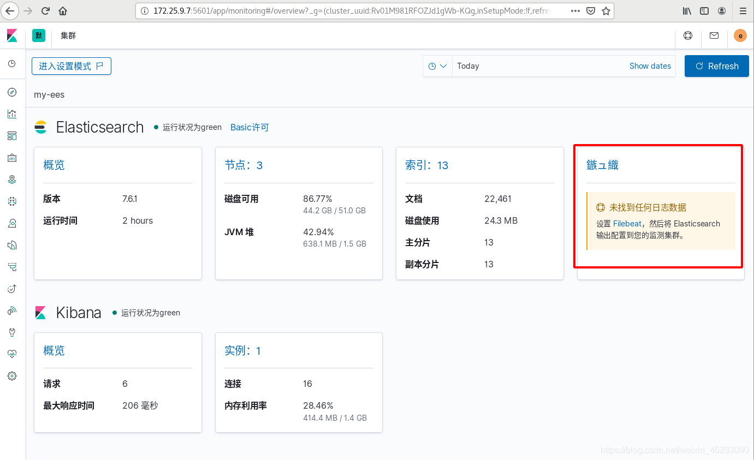This screenshot has width=754, height=460.
Task: Go to the browser home page
Action: tap(63, 11)
